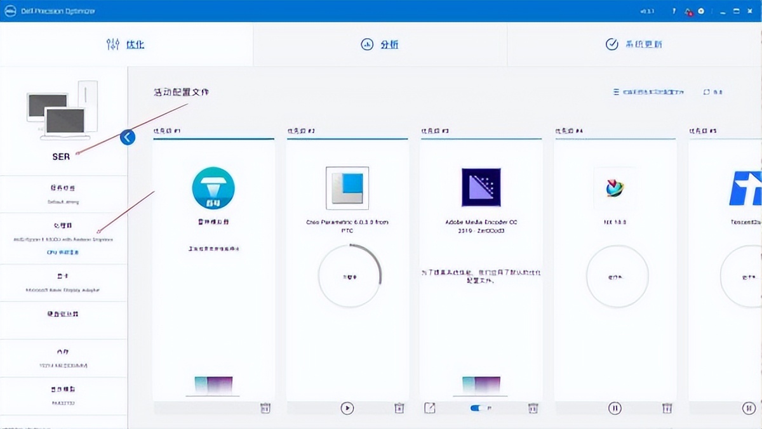Select the SER system name

(62, 156)
